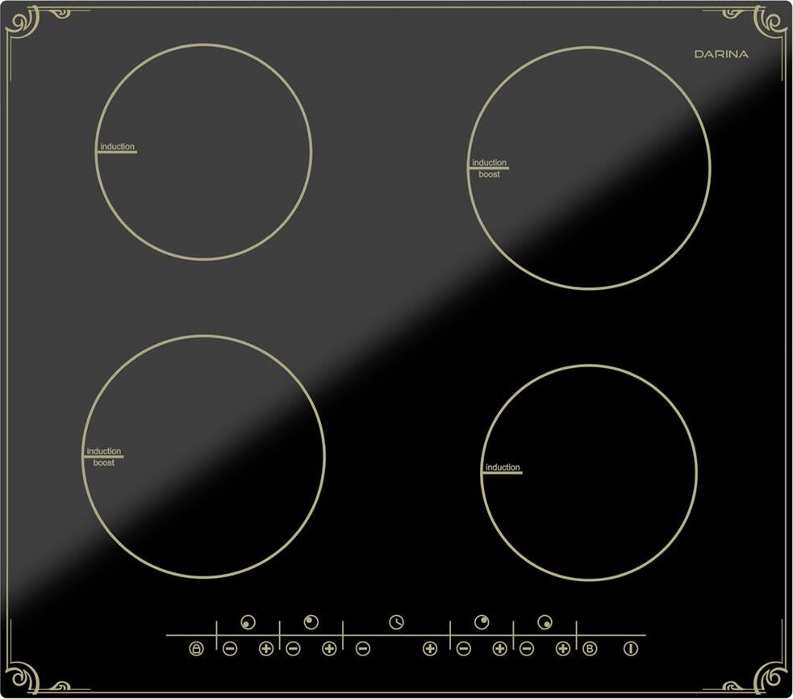793x699 pixels.
Task: Tap the top-right zone indicator icon
Action: pos(482,622)
